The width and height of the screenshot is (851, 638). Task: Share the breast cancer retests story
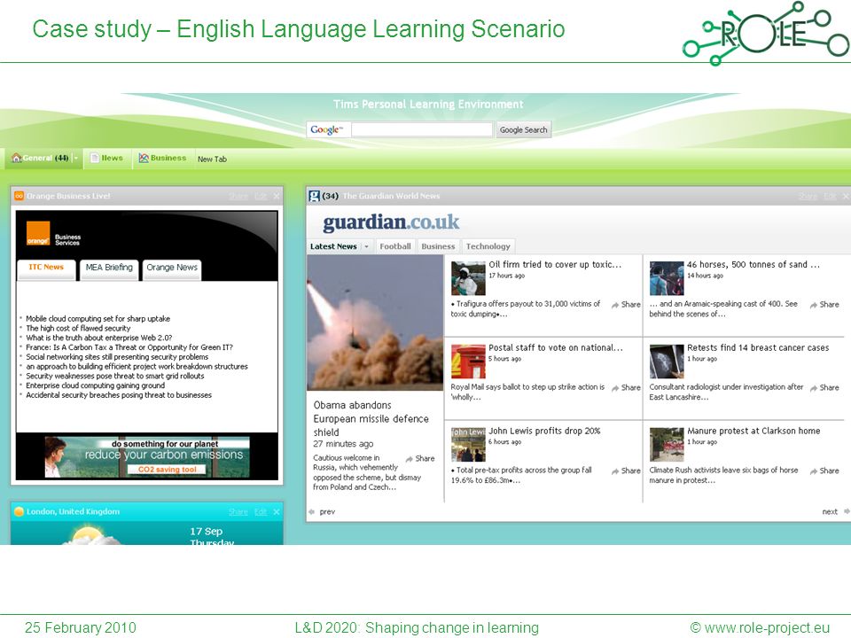tap(824, 387)
